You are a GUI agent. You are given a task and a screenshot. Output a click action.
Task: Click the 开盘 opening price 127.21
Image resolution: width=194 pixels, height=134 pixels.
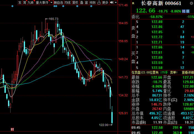188,77
